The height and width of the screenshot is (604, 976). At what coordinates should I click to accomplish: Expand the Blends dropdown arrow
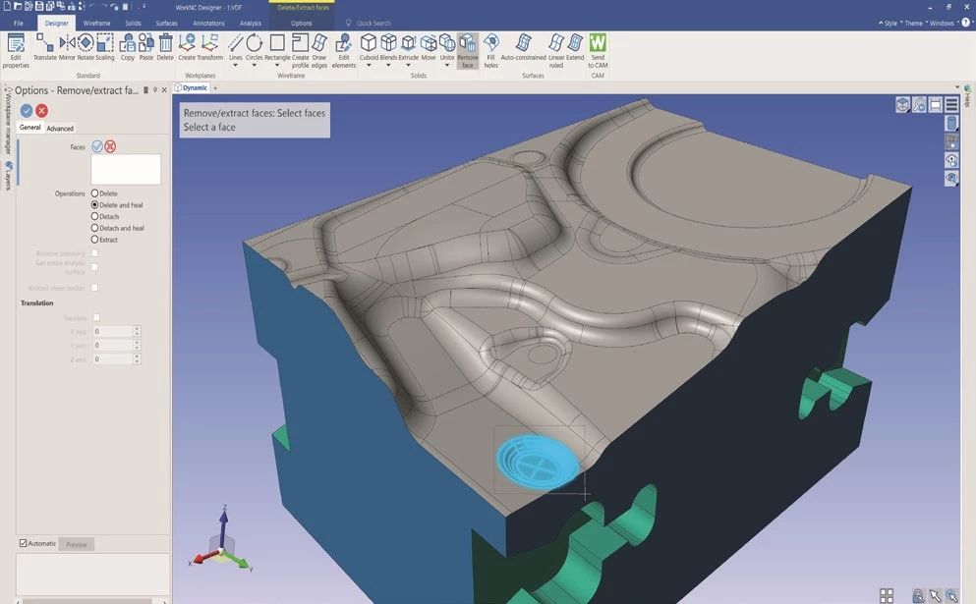click(x=388, y=66)
